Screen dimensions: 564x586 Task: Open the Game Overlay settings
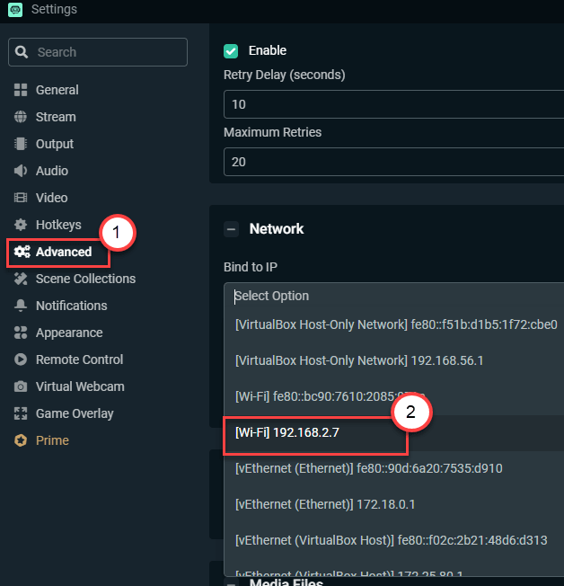75,413
